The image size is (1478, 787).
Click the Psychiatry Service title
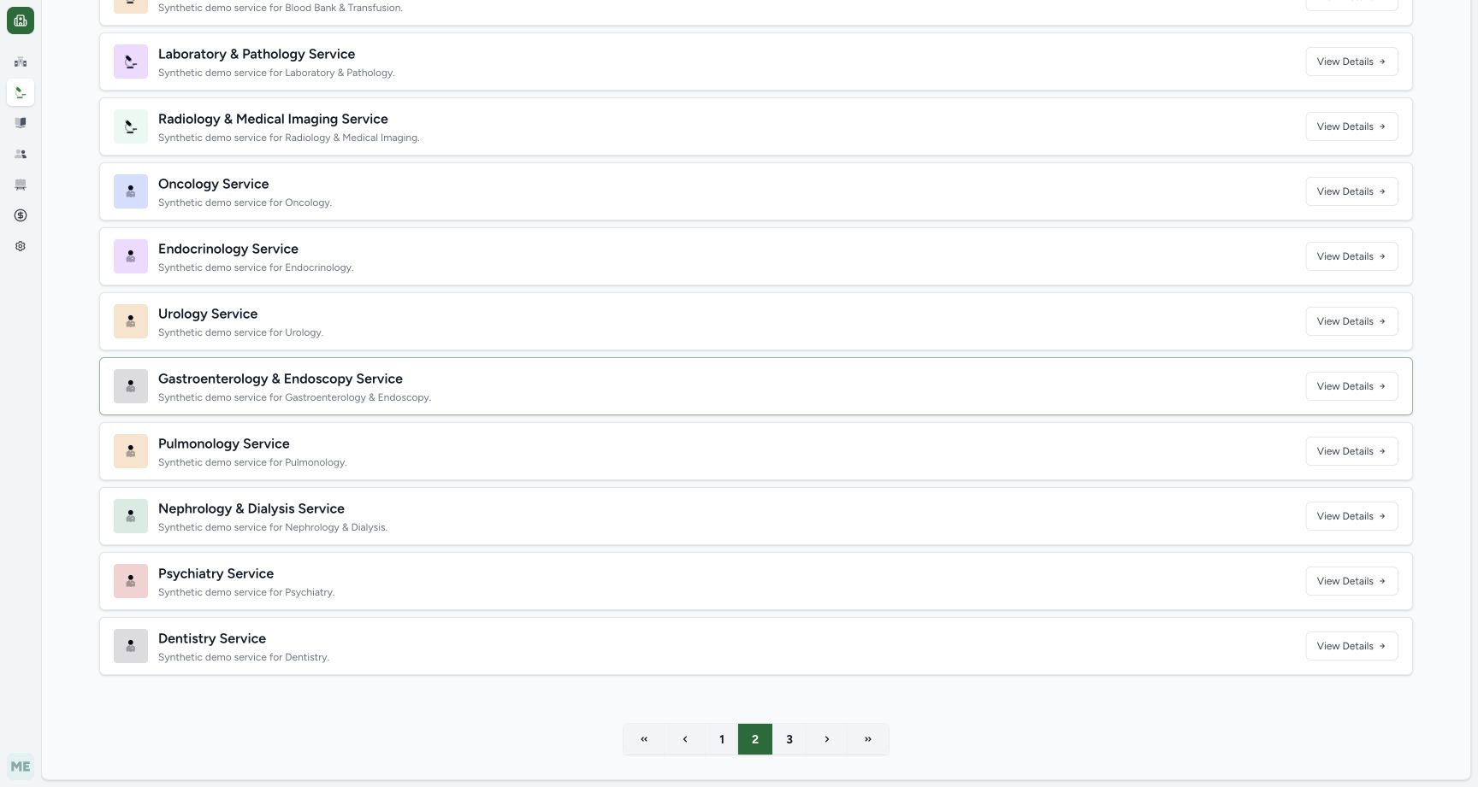[216, 573]
